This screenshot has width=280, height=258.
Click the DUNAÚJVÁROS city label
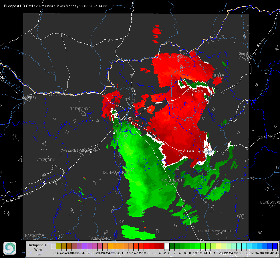tap(116, 172)
